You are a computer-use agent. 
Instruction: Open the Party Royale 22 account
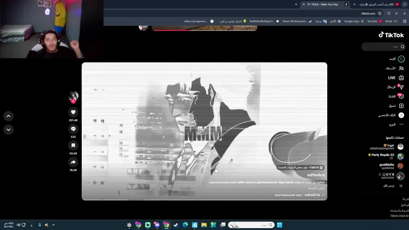tap(386, 156)
